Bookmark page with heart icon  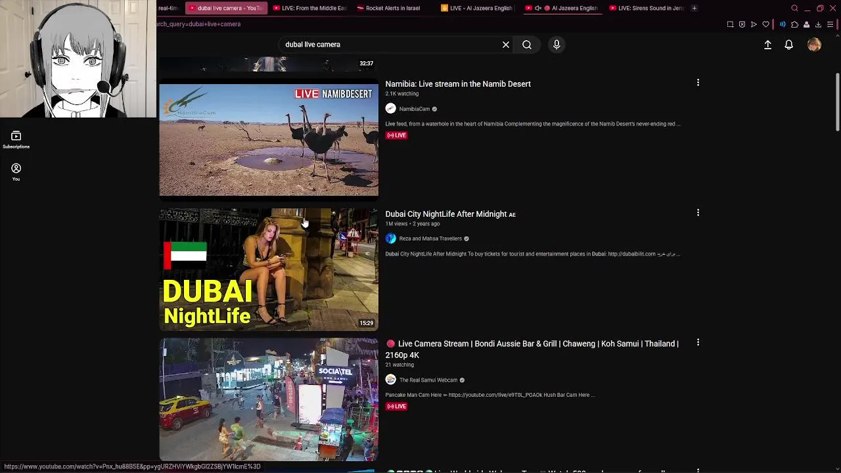point(765,24)
